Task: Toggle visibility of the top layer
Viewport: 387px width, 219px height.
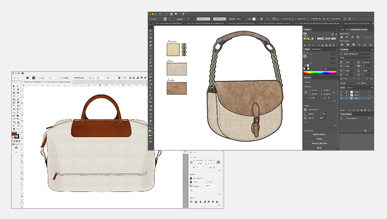Action: (342, 92)
